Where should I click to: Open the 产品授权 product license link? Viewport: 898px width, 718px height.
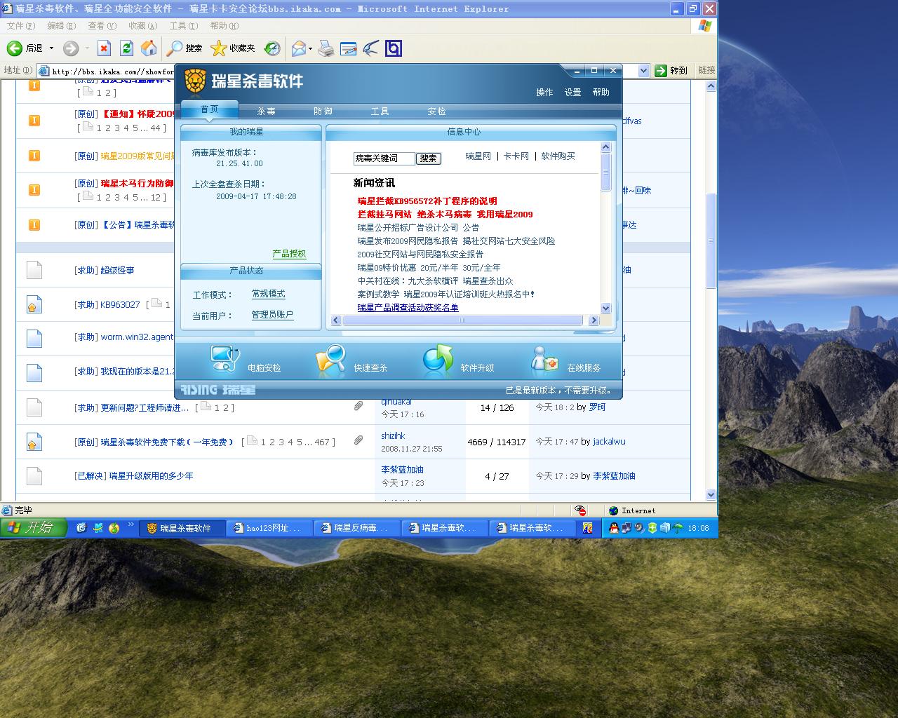pyautogui.click(x=289, y=254)
